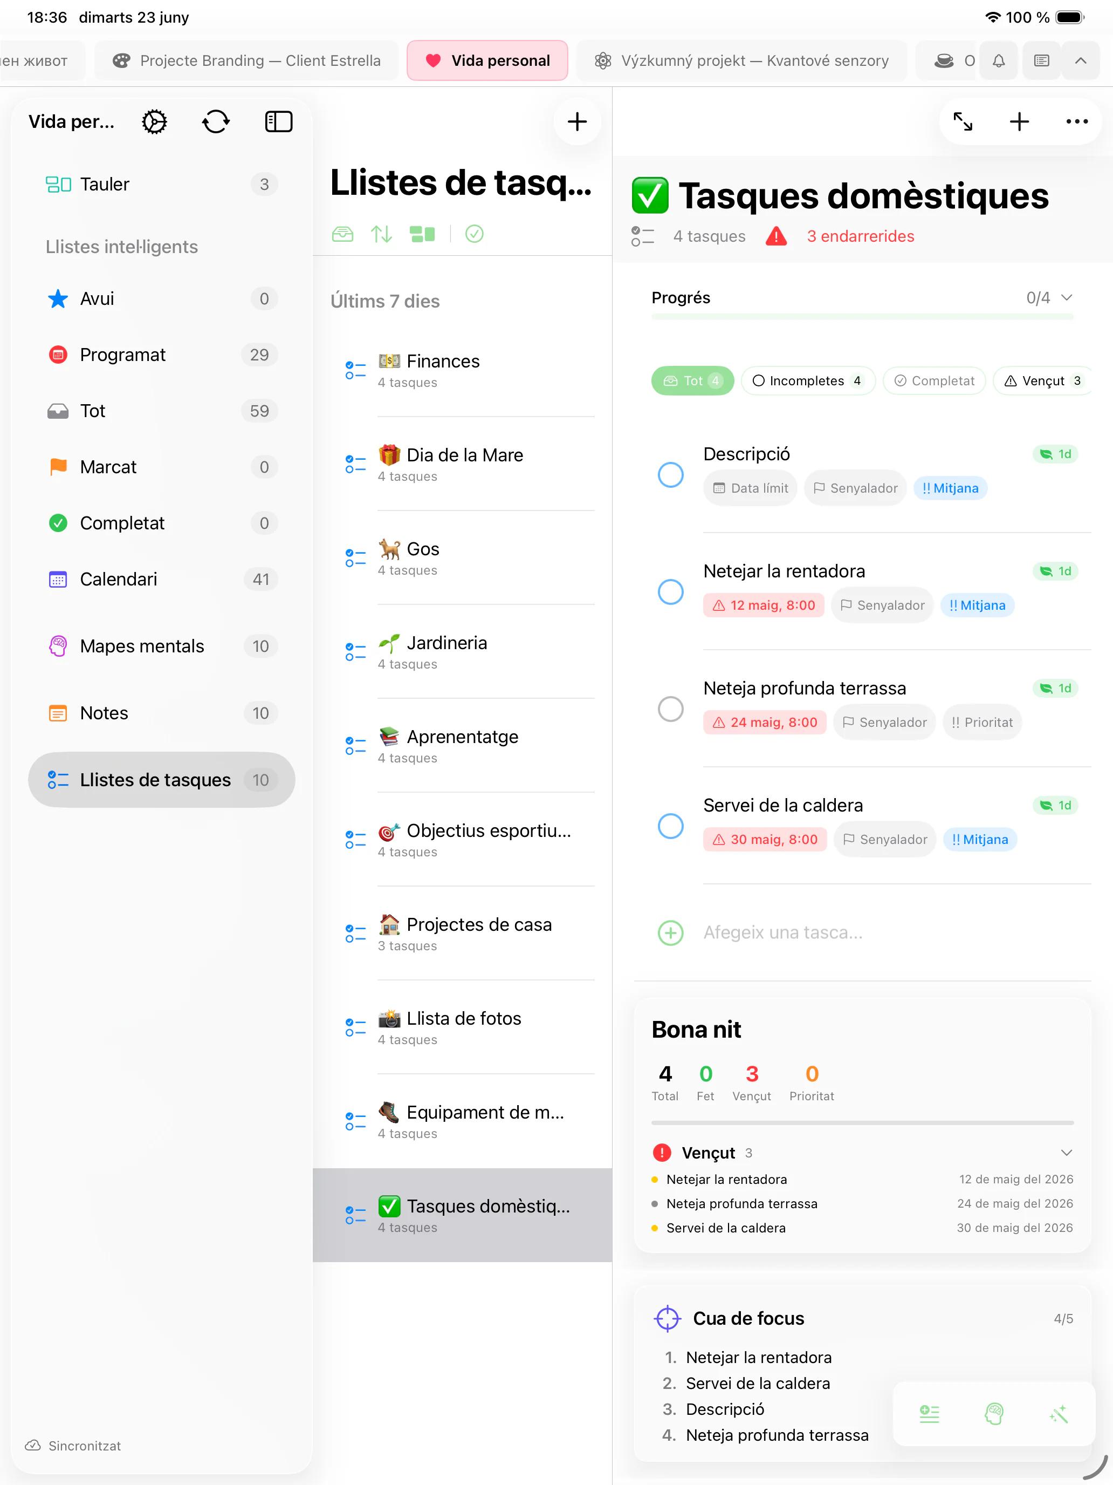Viewport: 1113px width, 1485px height.
Task: Tap the Sincronitzat cloud status
Action: pyautogui.click(x=73, y=1446)
